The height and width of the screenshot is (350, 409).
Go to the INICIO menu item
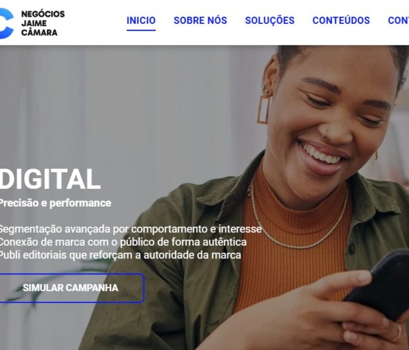tap(141, 20)
